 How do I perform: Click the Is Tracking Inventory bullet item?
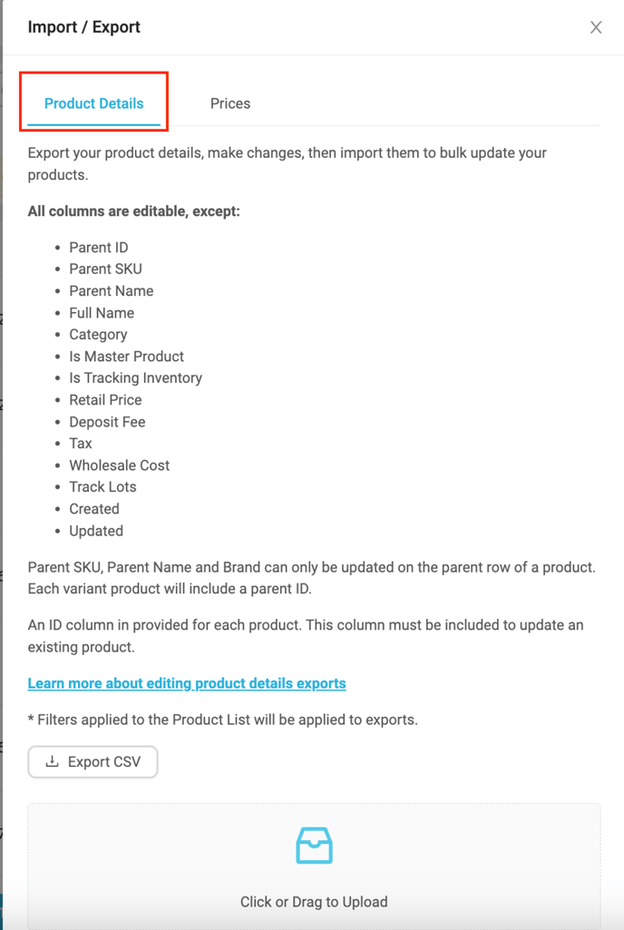tap(135, 378)
